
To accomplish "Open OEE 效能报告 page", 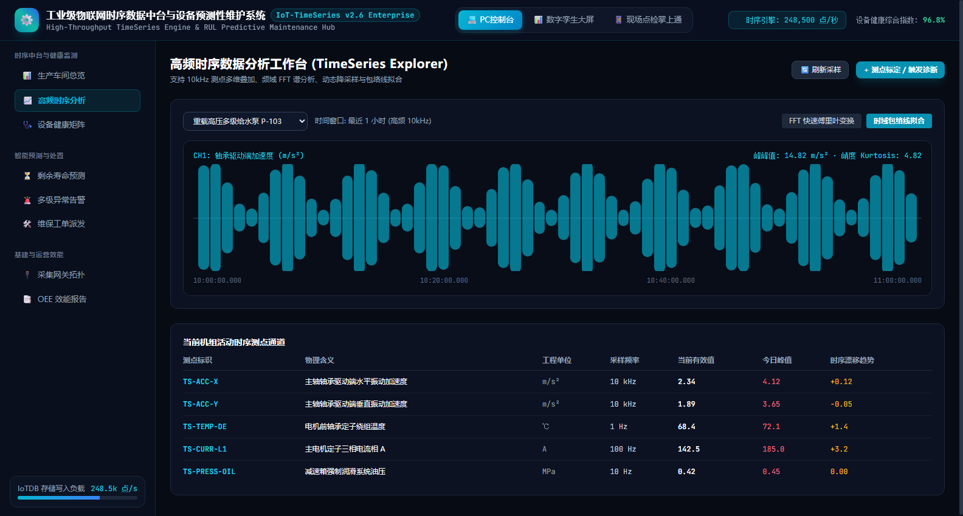I will 77,299.
